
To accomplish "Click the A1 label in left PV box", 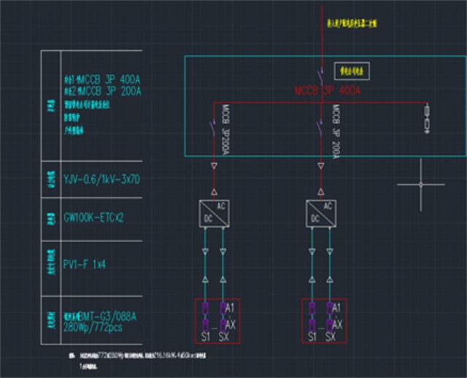I will [x=227, y=308].
